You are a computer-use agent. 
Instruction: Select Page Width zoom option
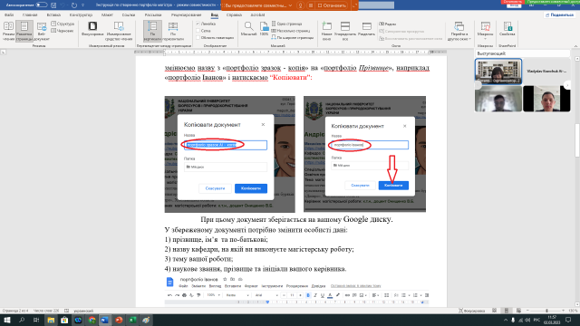click(292, 37)
